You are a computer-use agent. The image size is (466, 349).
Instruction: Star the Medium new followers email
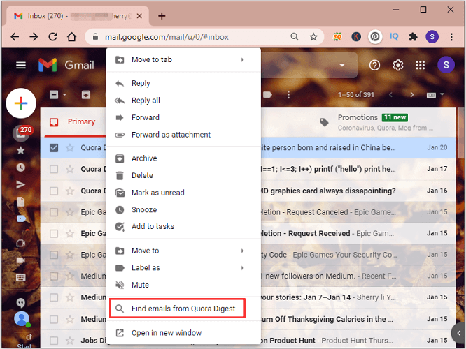click(70, 276)
